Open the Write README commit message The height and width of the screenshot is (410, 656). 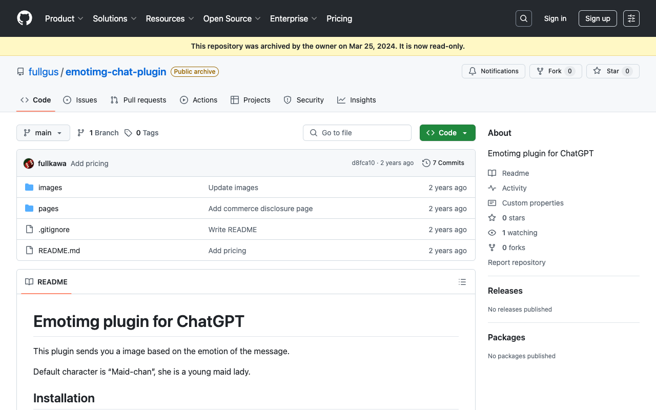click(233, 230)
